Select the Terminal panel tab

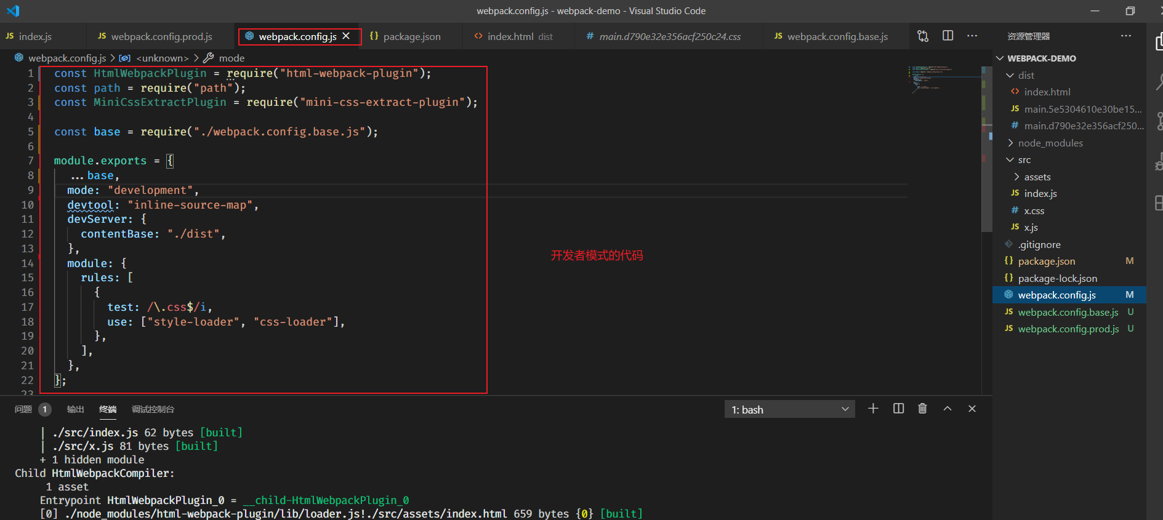click(x=108, y=409)
